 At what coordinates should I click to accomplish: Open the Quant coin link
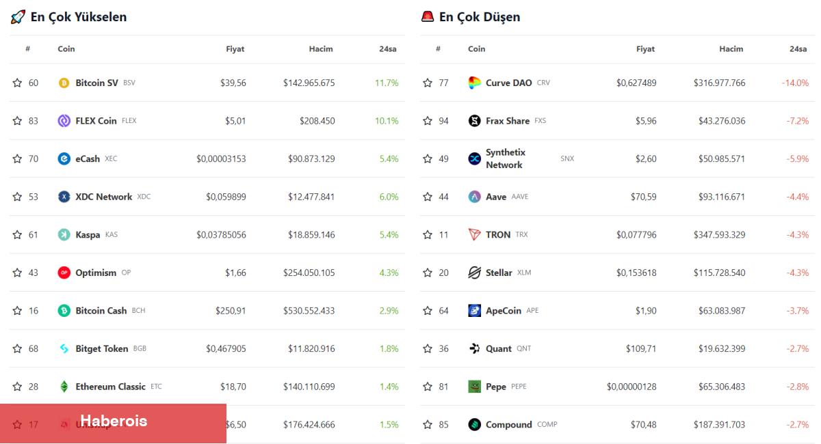(499, 348)
